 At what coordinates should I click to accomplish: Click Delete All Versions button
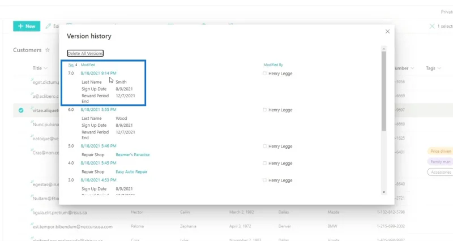(86, 53)
